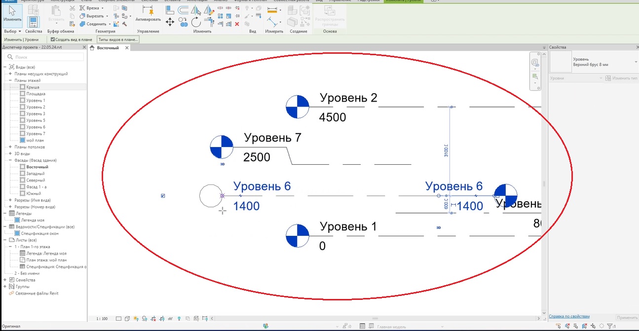Collapse the Виды (все) tree node
639x331 pixels.
[x=5, y=67]
